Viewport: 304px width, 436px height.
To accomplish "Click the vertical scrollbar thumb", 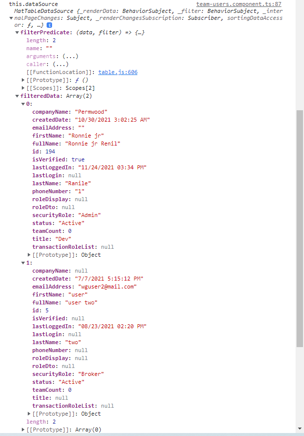I will pyautogui.click(x=300, y=228).
